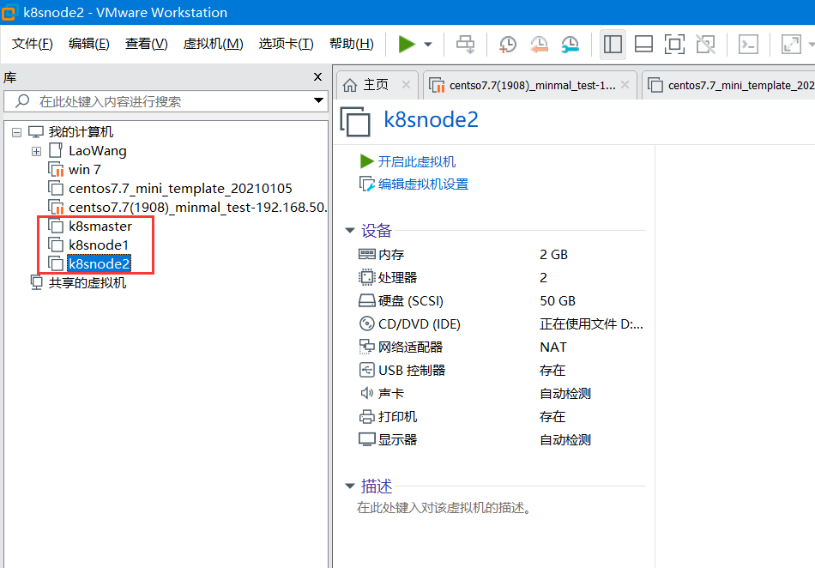
Task: Click the USB 控制器 device row
Action: [500, 370]
